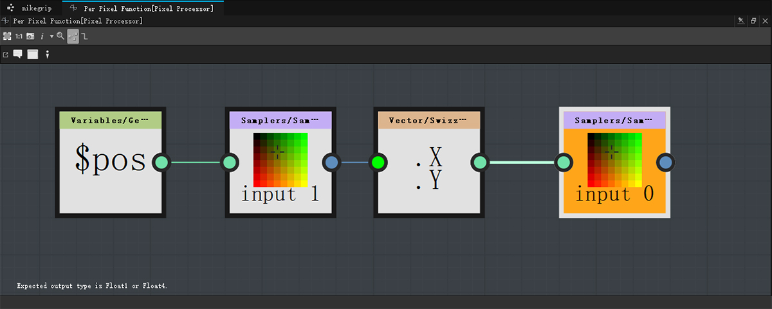Open the dropdown arrow beside the info icon

tap(51, 37)
